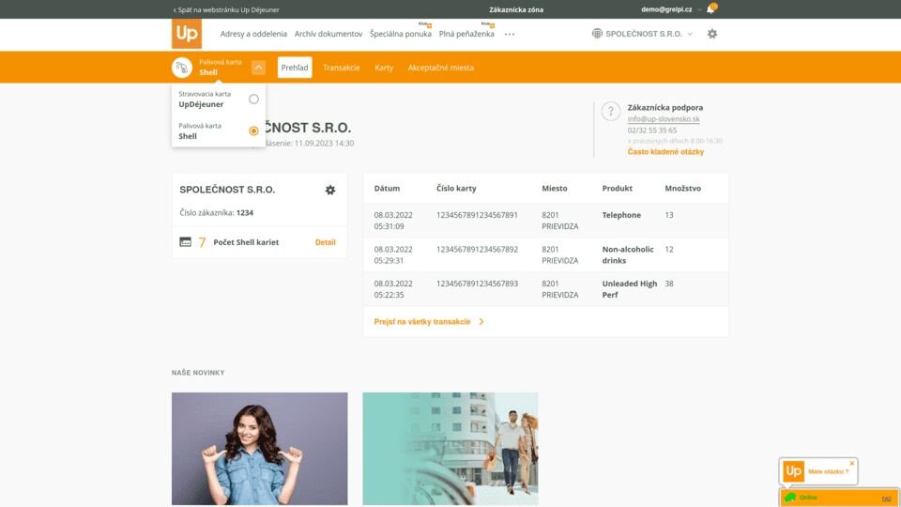Open Prehľad tab

point(295,68)
